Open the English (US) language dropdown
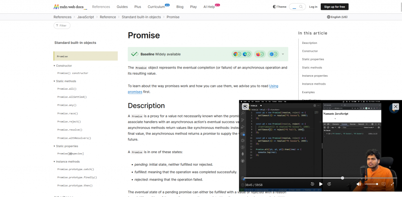 tap(337, 17)
